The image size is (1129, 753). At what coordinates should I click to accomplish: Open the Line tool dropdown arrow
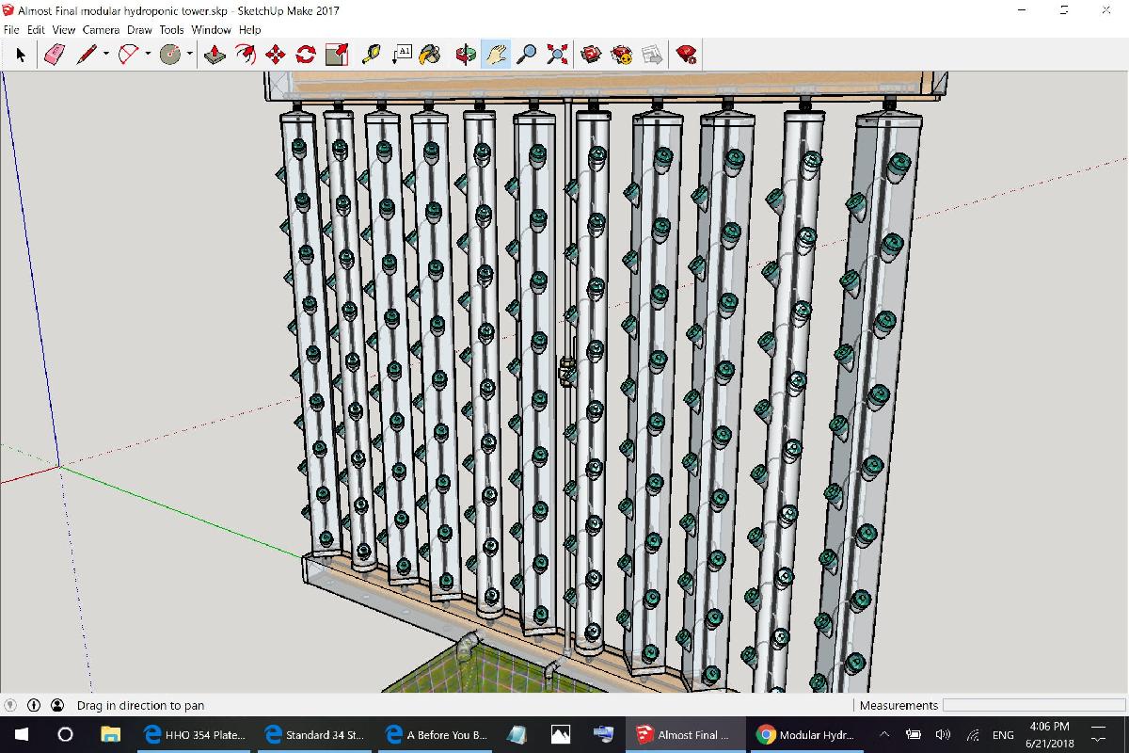[x=104, y=54]
